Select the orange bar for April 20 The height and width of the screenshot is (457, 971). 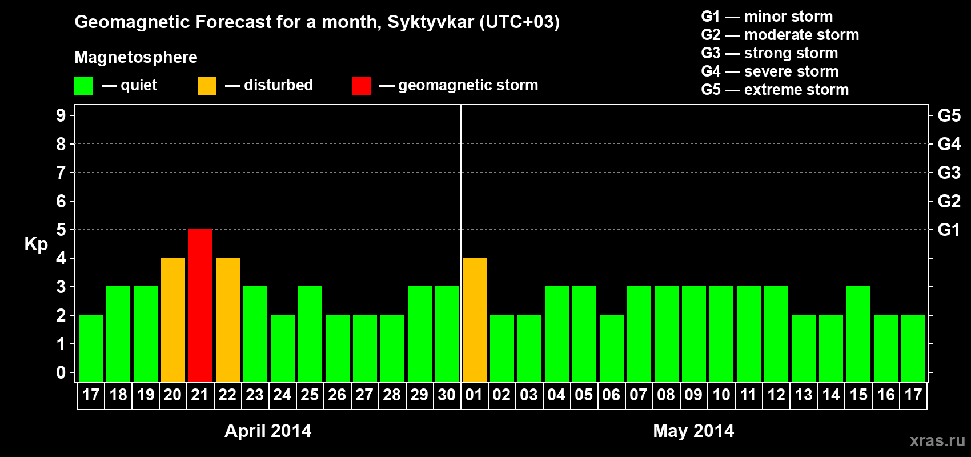(173, 319)
